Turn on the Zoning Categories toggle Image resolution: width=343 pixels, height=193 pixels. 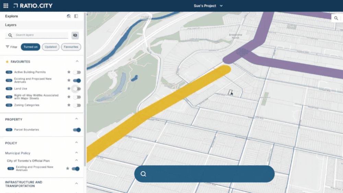coord(77,105)
